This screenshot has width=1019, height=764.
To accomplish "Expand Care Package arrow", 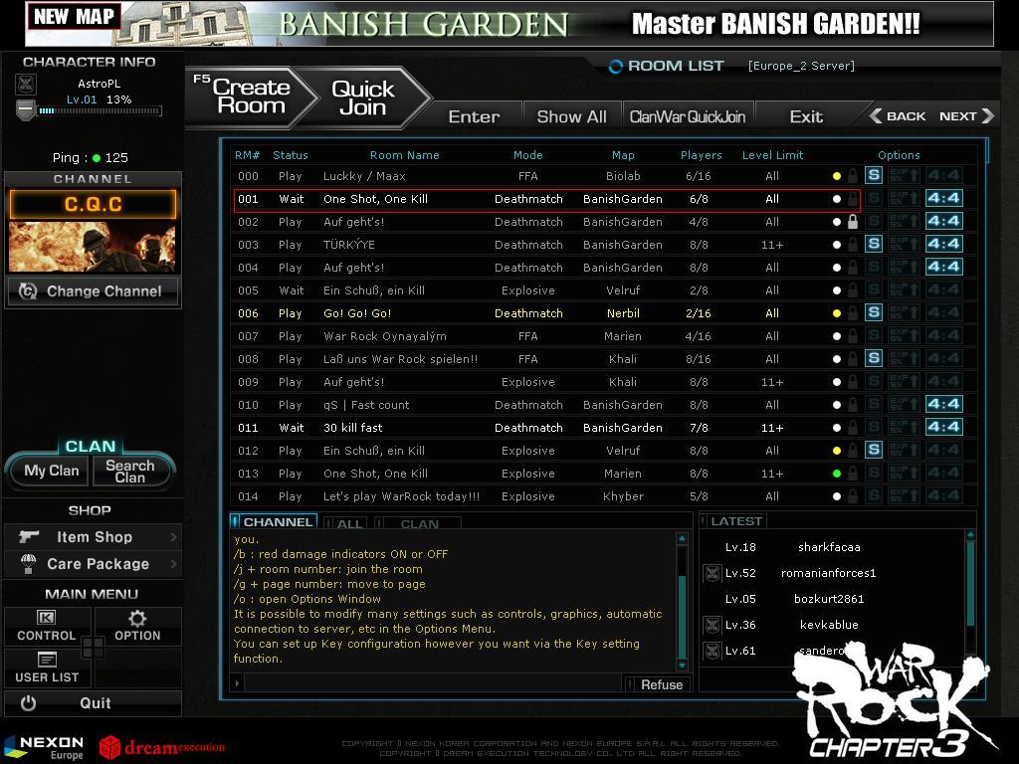I will 173,564.
